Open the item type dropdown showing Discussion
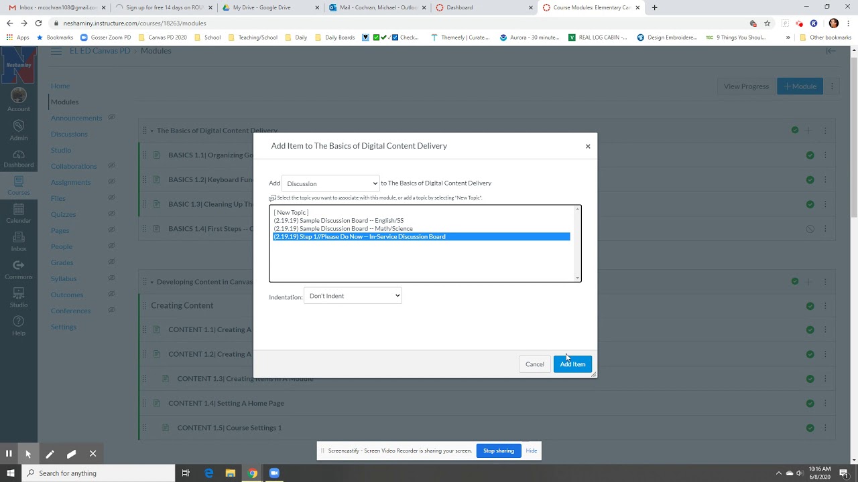The image size is (858, 482). click(x=331, y=183)
